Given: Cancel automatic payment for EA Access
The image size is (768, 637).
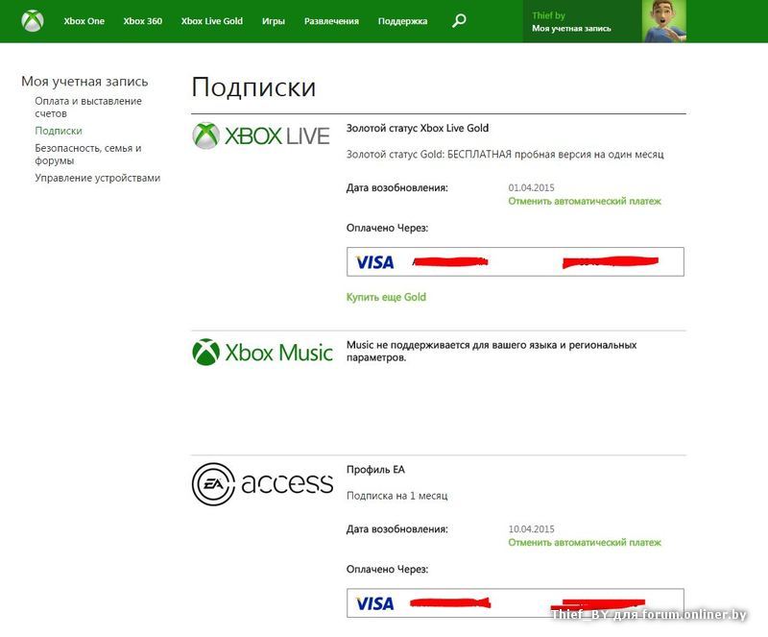Looking at the screenshot, I should [x=585, y=542].
